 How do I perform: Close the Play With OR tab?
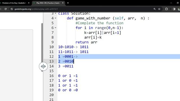coord(63,3)
